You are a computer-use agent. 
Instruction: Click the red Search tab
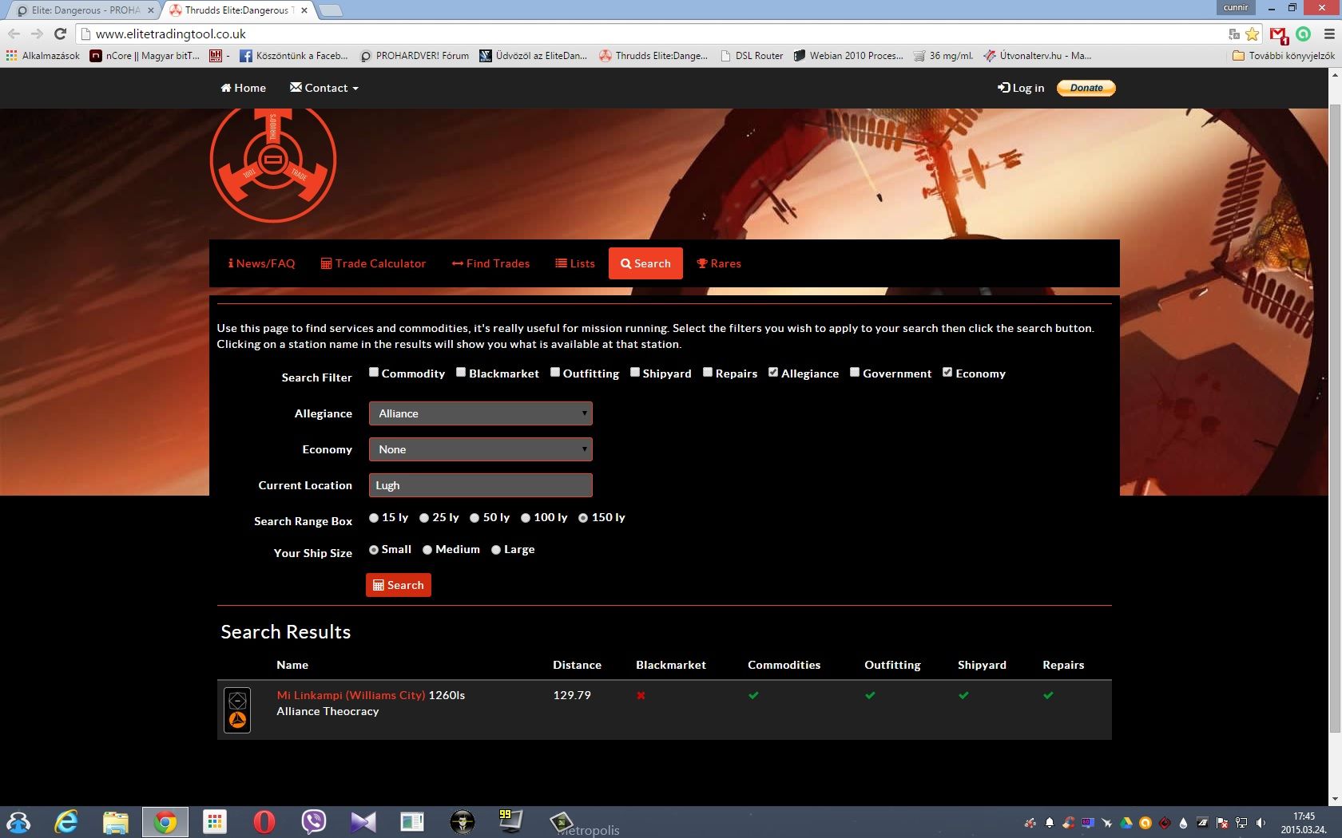tap(645, 263)
